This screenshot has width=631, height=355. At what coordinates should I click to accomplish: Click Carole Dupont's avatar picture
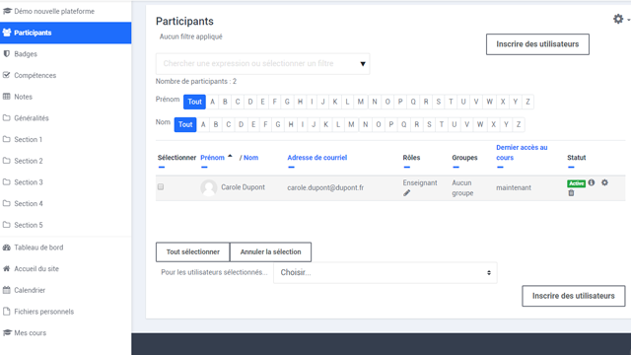tap(209, 187)
